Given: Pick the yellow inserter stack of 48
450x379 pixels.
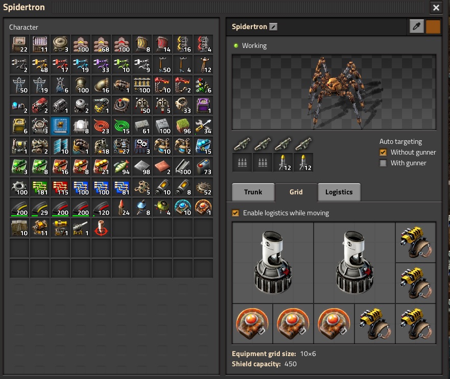Looking at the screenshot, I should pyautogui.click(x=40, y=64).
